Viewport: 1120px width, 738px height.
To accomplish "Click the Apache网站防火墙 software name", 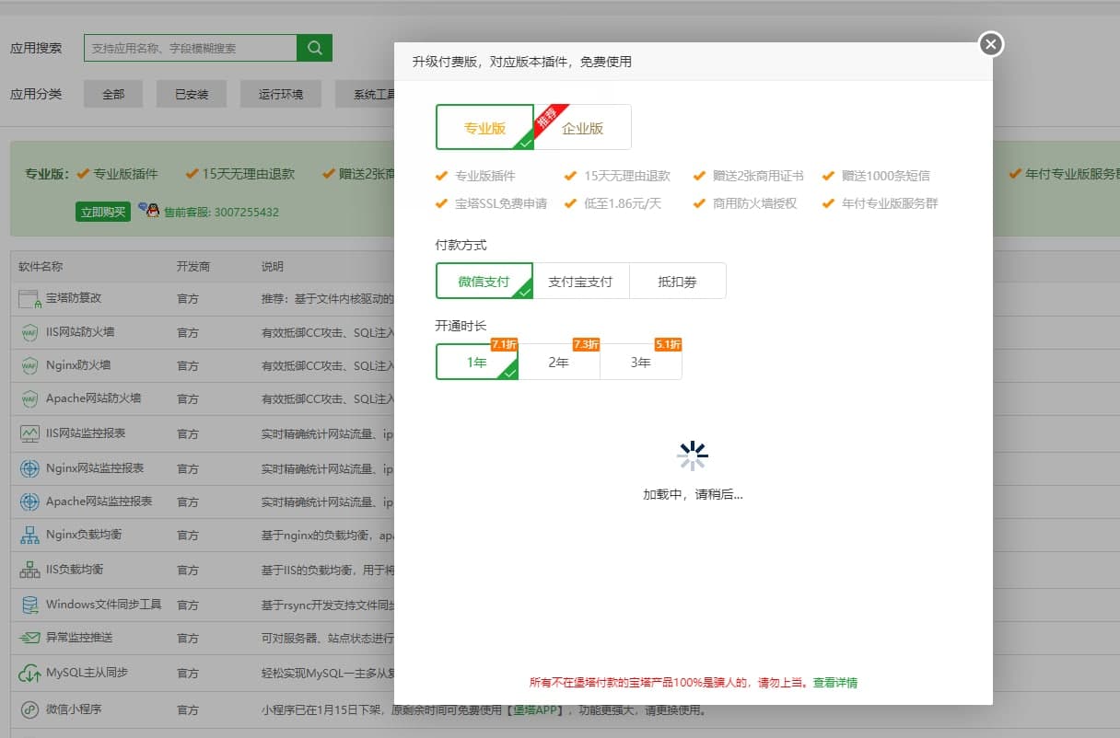I will coord(94,398).
